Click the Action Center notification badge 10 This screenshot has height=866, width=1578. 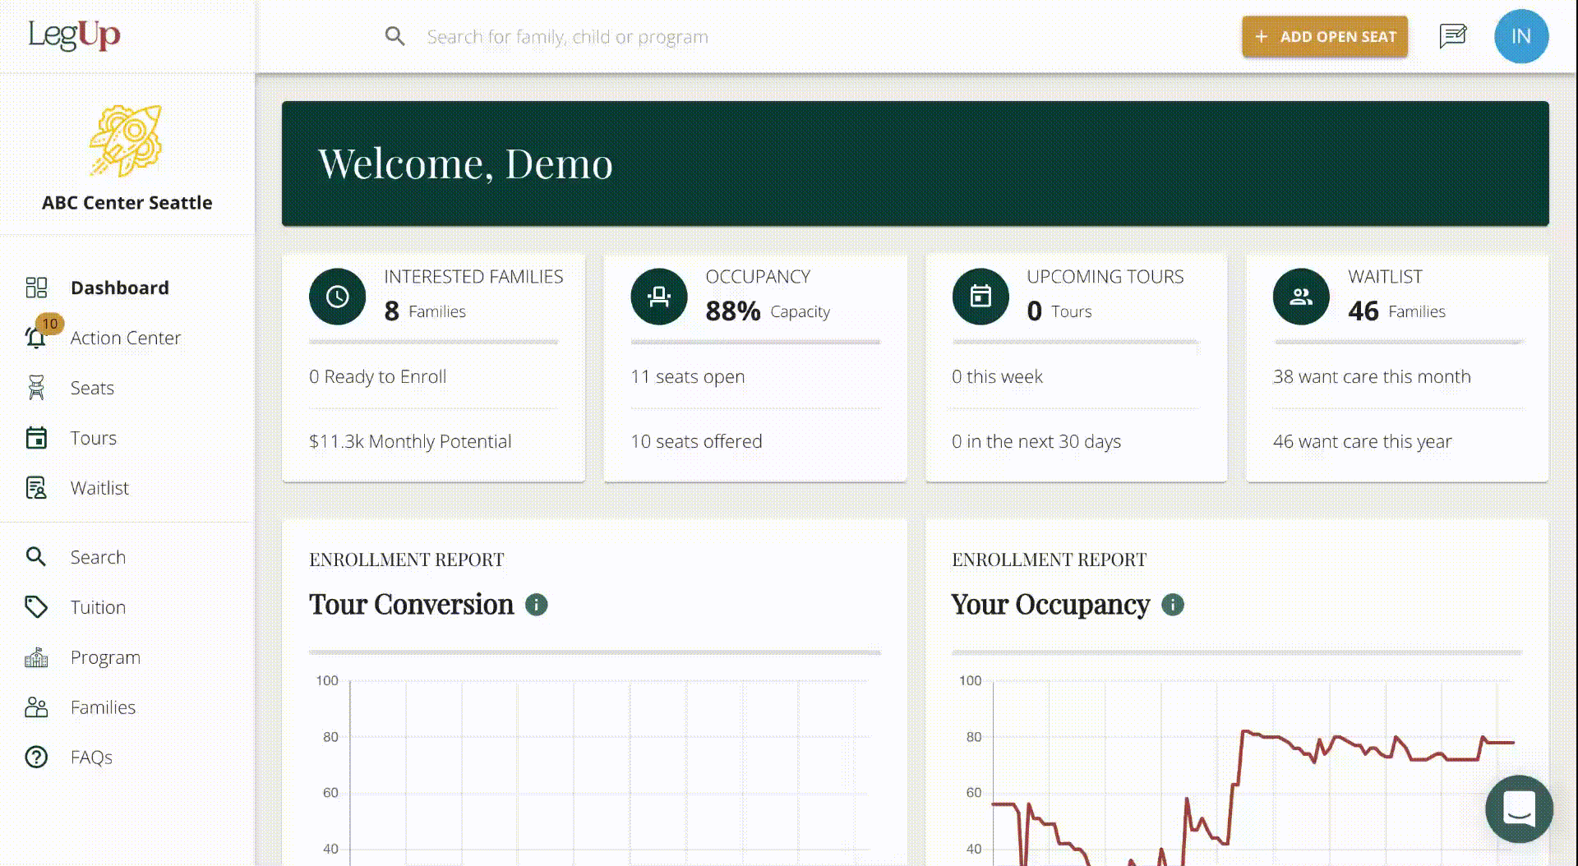[50, 324]
